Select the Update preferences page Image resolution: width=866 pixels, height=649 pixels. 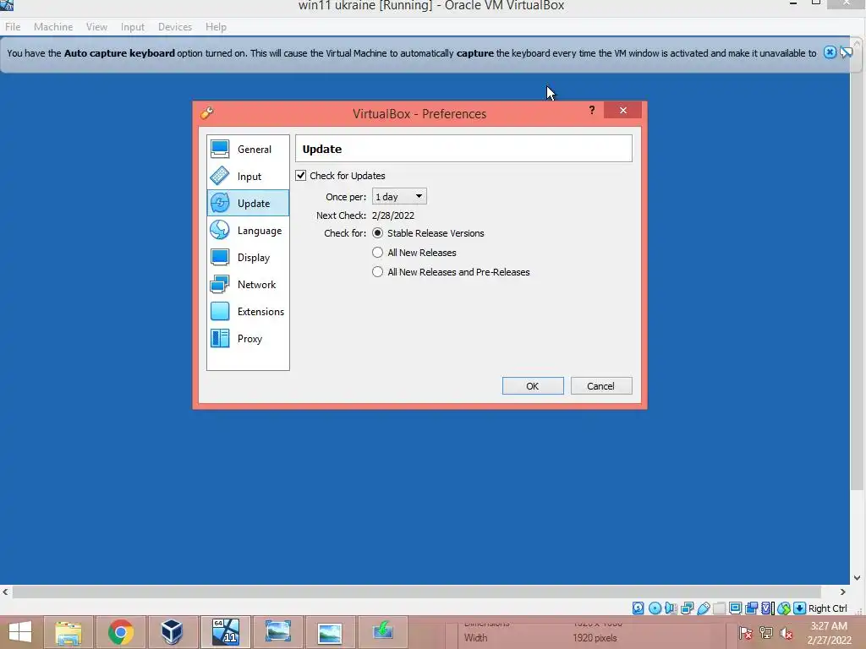[x=248, y=203]
